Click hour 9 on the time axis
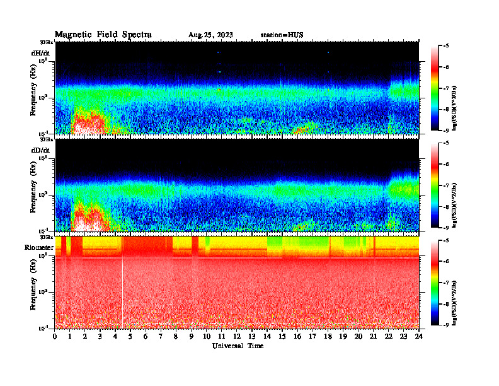This screenshot has width=499, height=386. 192,336
